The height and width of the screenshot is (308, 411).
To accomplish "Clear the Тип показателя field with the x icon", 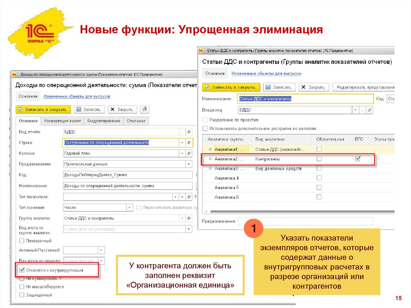I will (182, 196).
